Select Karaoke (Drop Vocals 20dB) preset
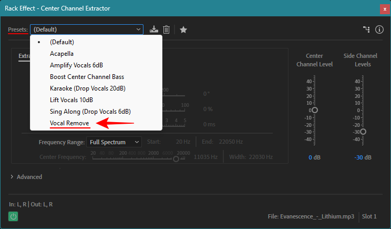Viewport: 391px width, 229px height. (87, 88)
